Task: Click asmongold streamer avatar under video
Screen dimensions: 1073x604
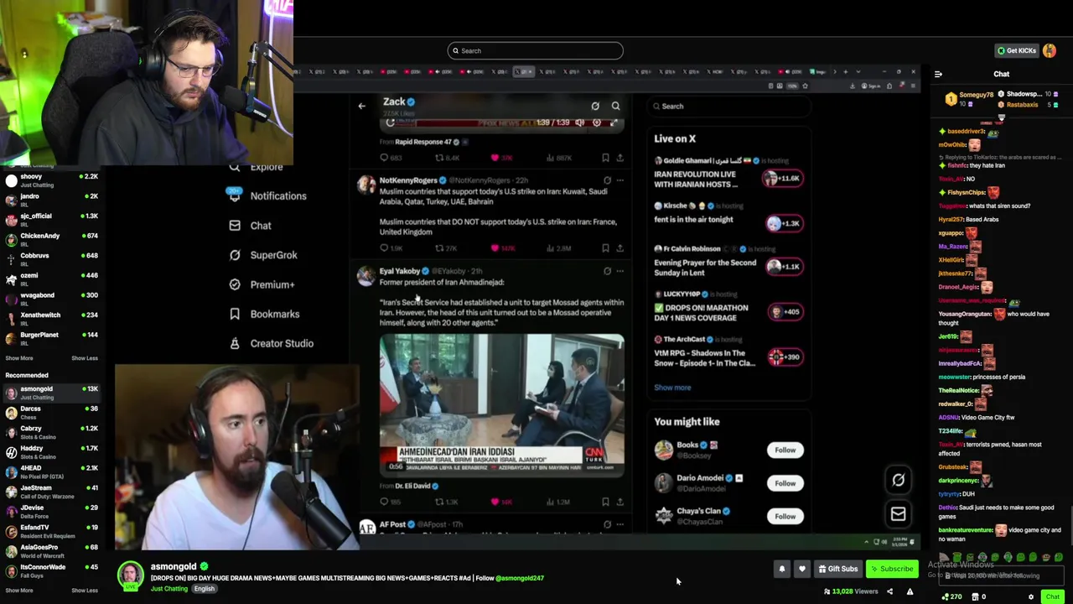Action: [131, 575]
